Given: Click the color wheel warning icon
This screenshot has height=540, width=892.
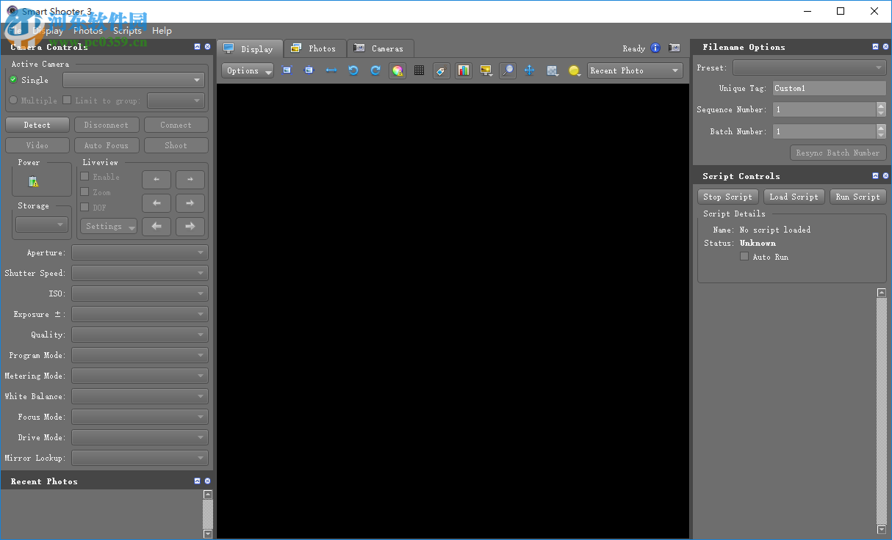Looking at the screenshot, I should point(398,70).
